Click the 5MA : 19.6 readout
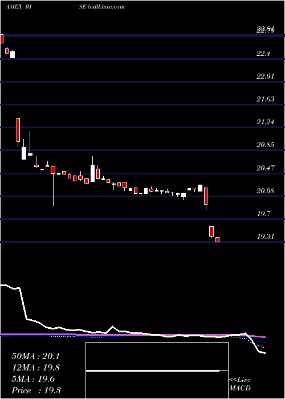Viewport: 285px width, 399px height. point(33,379)
